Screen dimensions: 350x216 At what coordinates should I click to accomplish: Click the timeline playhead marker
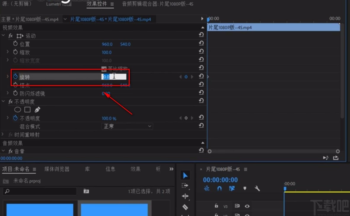(x=285, y=189)
